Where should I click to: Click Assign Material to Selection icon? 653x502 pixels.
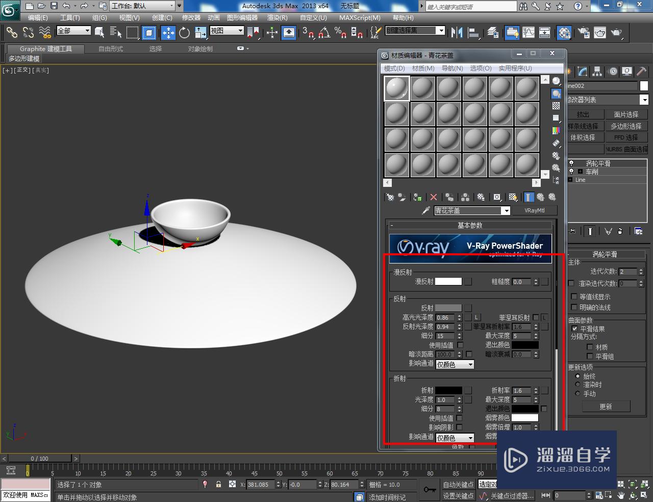click(x=418, y=197)
